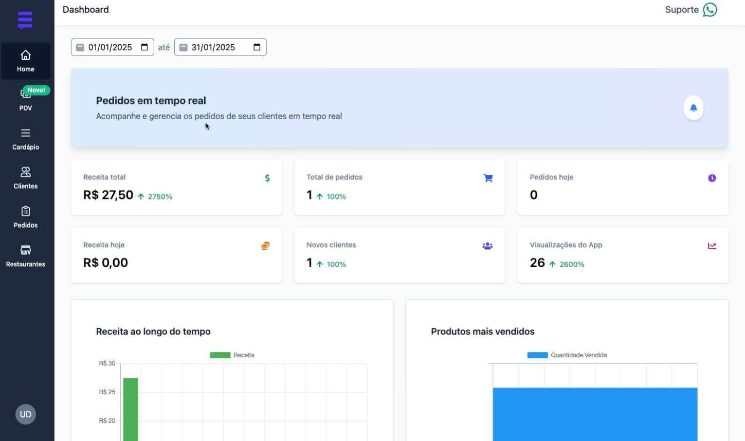Click the blue bar in Produtos chart
The image size is (745, 441).
click(595, 414)
